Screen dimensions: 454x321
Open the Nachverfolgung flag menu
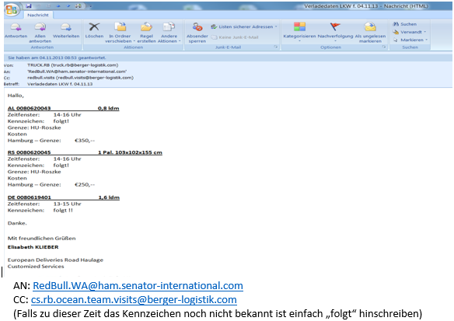pyautogui.click(x=335, y=31)
